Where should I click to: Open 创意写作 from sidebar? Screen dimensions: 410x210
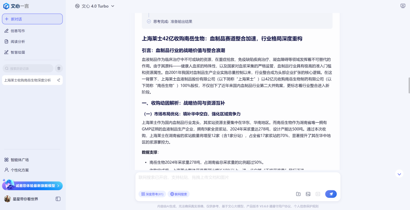[15, 31]
